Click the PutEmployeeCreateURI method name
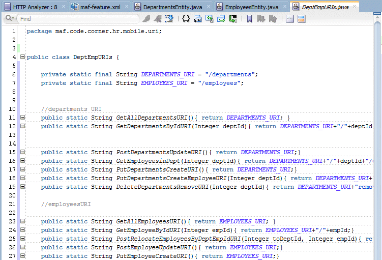382x260 pixels. [152, 256]
